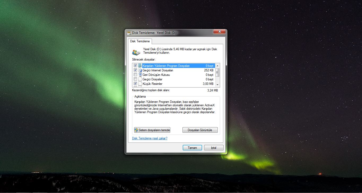Image resolution: width=362 pixels, height=193 pixels.
Task: Click the Disk Temizleme title bar icon
Action: (x=129, y=33)
